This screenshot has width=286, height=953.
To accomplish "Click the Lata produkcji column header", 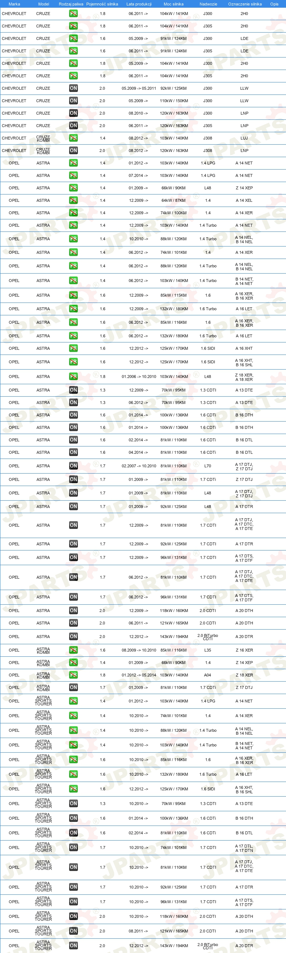I will click(139, 4).
